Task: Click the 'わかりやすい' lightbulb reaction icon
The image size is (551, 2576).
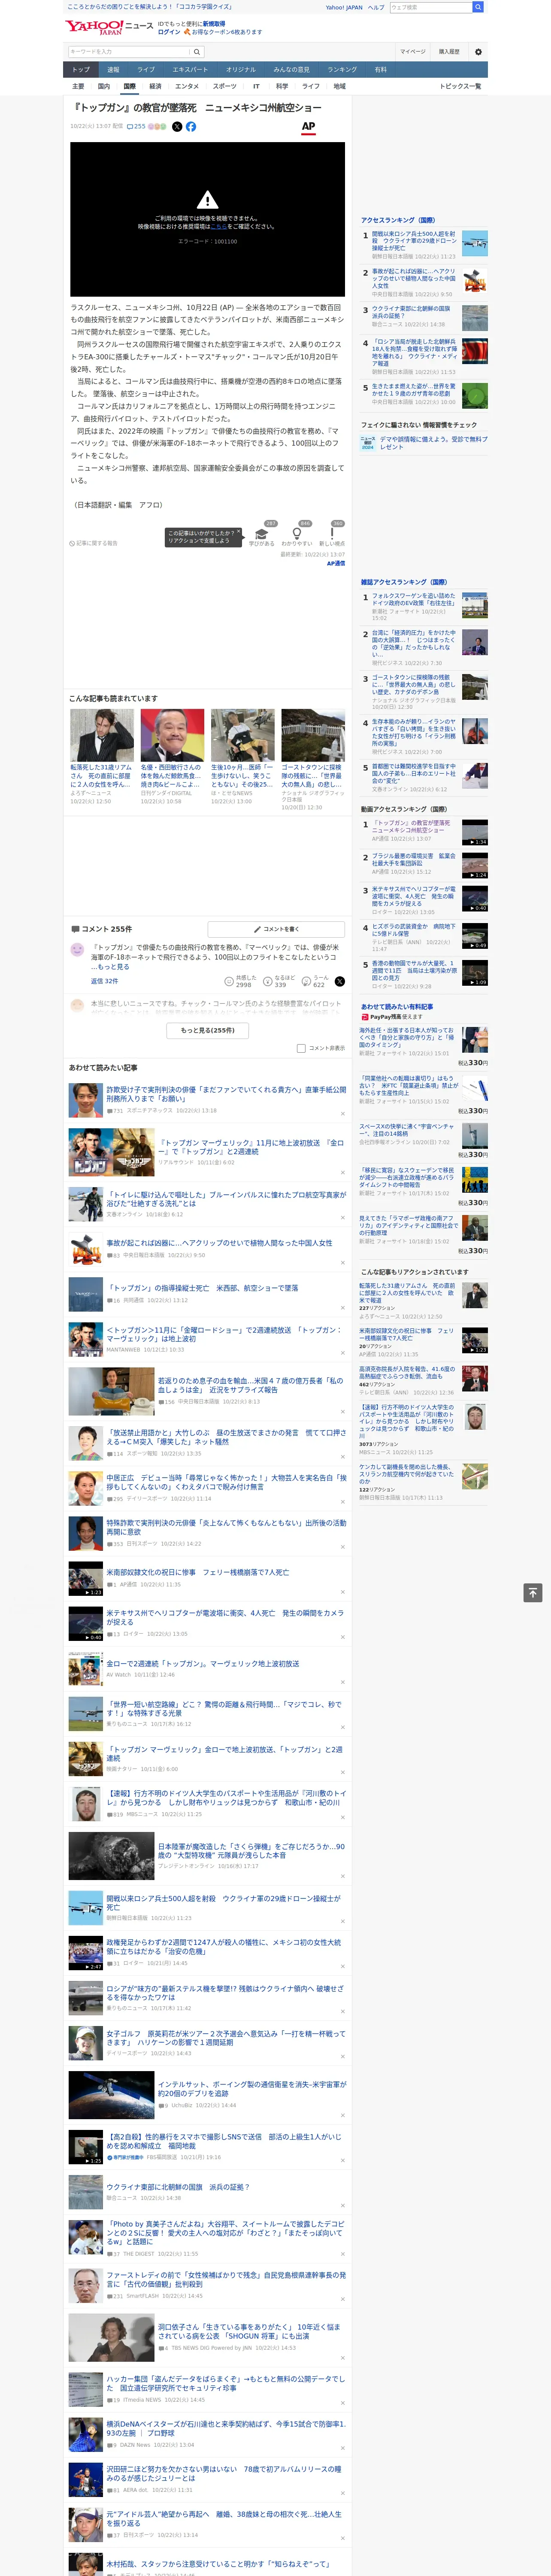Action: point(296,534)
